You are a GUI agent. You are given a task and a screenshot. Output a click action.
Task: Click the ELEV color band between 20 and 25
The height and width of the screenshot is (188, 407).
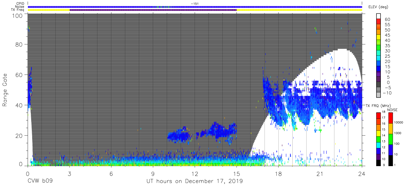(x=379, y=59)
